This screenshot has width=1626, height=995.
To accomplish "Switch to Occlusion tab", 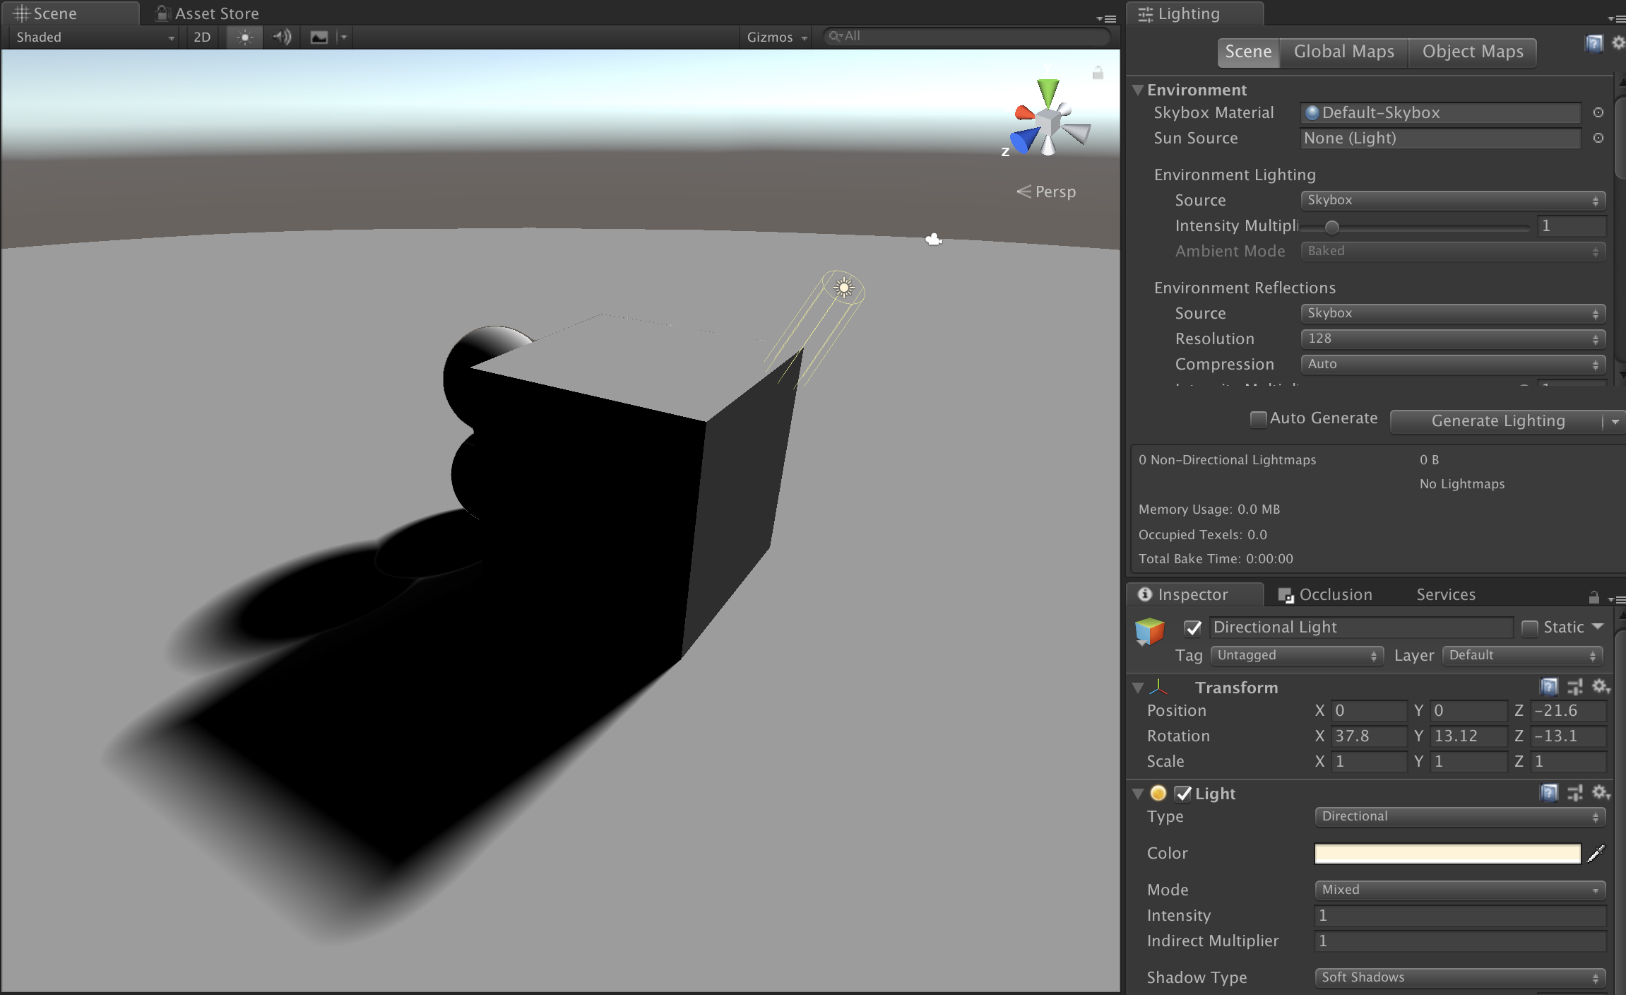I will click(1326, 595).
